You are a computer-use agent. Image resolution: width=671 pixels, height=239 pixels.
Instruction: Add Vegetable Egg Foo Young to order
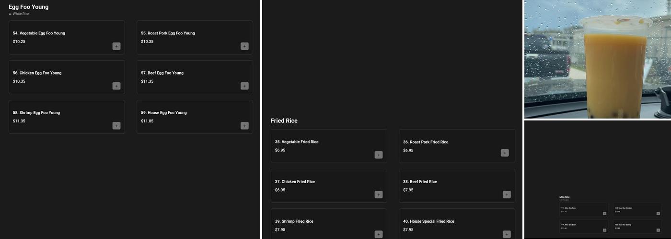[x=116, y=46]
